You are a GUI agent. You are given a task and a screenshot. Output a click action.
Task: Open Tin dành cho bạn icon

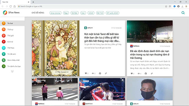[4, 66]
